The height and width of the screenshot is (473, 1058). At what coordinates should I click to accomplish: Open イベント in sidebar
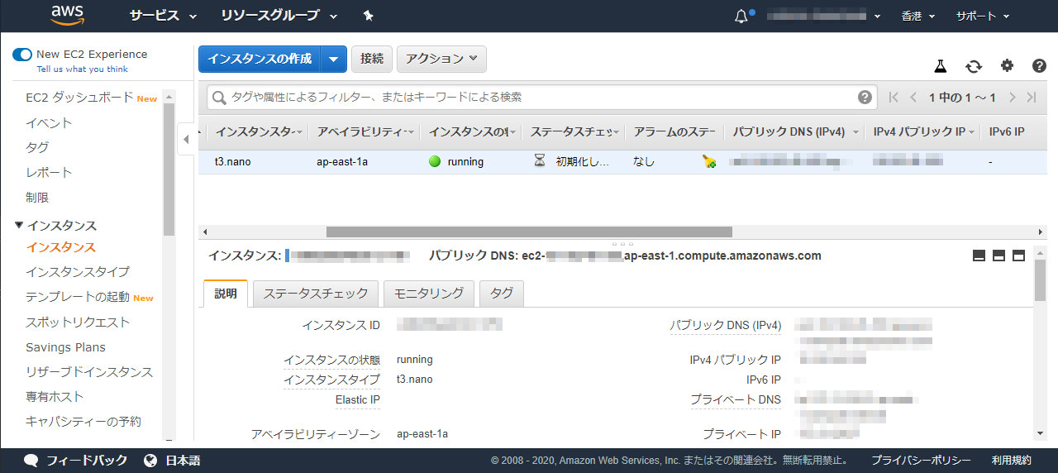coord(49,123)
